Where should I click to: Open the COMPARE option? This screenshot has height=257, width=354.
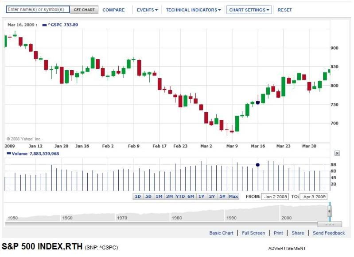113,10
